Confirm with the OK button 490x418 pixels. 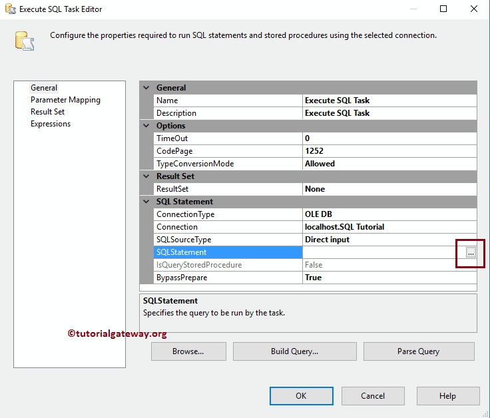click(301, 396)
